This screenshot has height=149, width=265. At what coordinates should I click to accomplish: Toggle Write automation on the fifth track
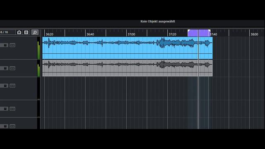pyautogui.click(x=5, y=126)
